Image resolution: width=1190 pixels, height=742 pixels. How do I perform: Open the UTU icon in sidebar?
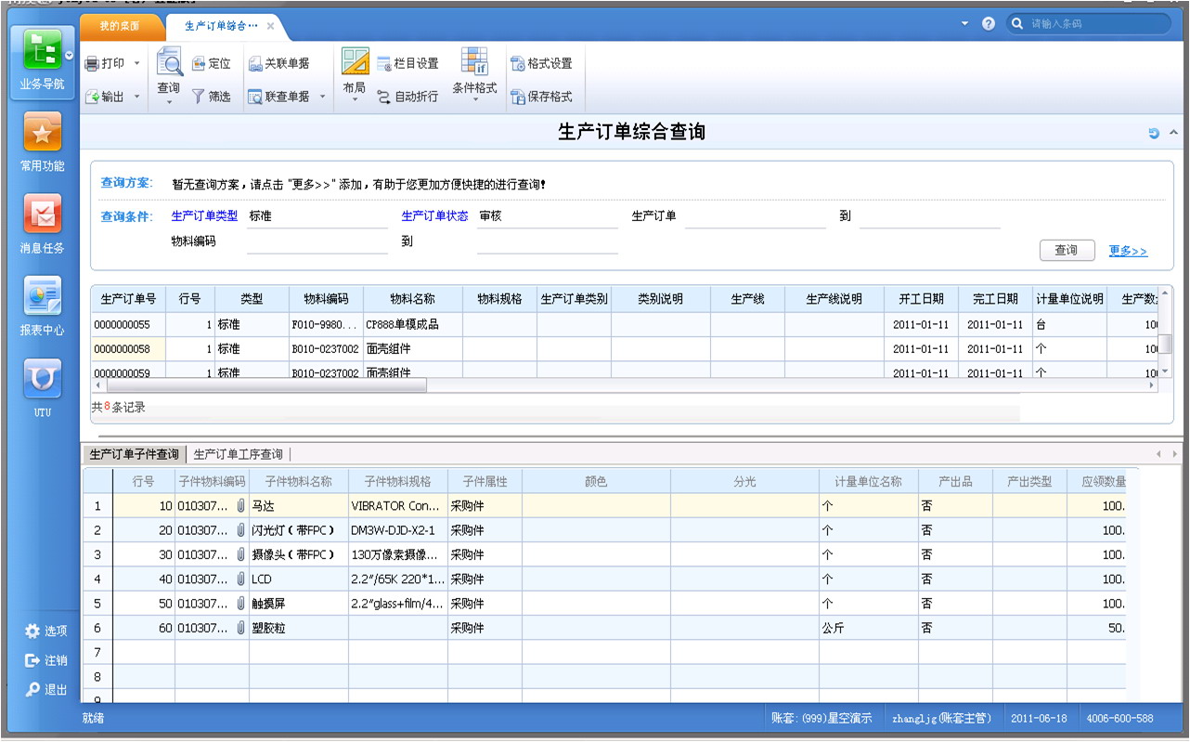tap(43, 378)
